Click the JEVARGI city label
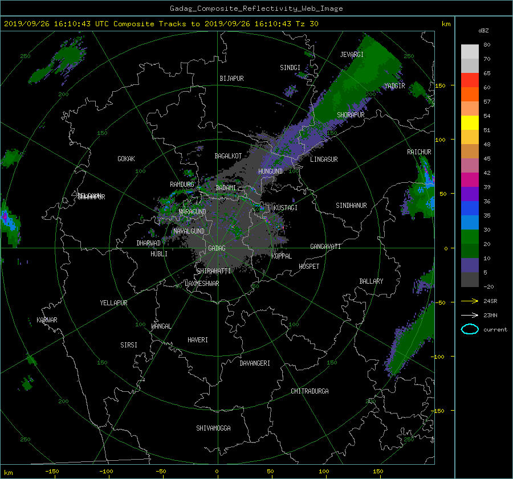This screenshot has height=479, width=513. [352, 55]
